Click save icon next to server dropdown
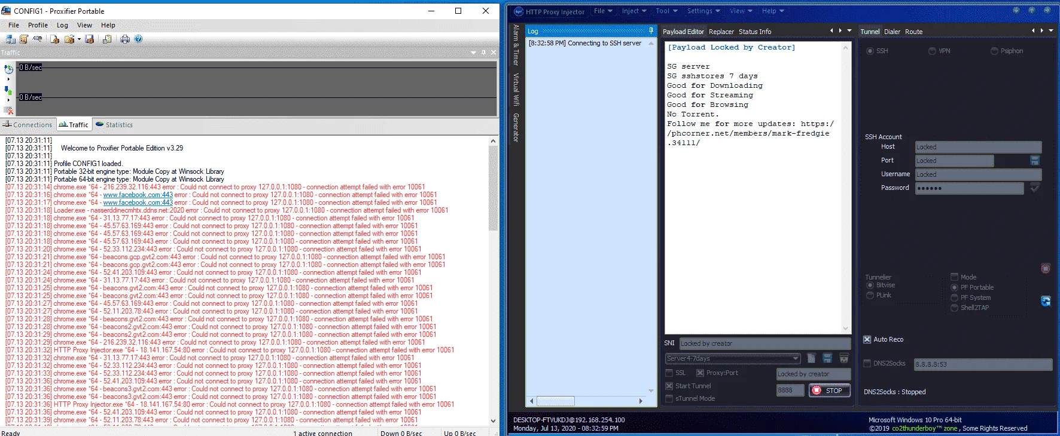The height and width of the screenshot is (436, 1060). (x=827, y=358)
